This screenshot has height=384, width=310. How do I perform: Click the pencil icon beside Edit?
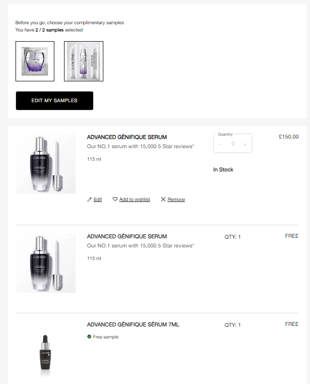click(89, 200)
